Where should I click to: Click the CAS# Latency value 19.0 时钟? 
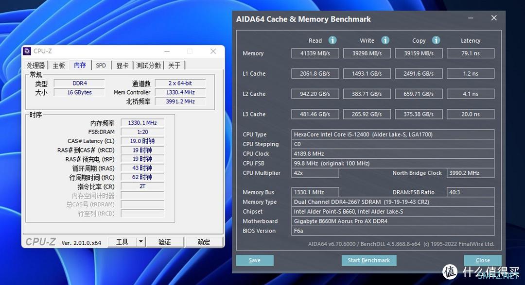coord(142,141)
